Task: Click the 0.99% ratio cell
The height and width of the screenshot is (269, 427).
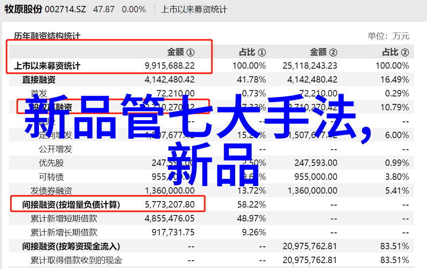Action: 397,163
